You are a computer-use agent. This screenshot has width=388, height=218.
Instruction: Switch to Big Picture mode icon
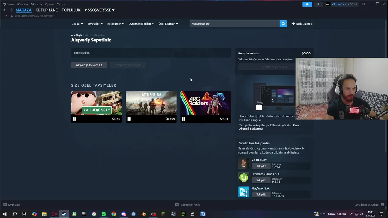coord(363,4)
